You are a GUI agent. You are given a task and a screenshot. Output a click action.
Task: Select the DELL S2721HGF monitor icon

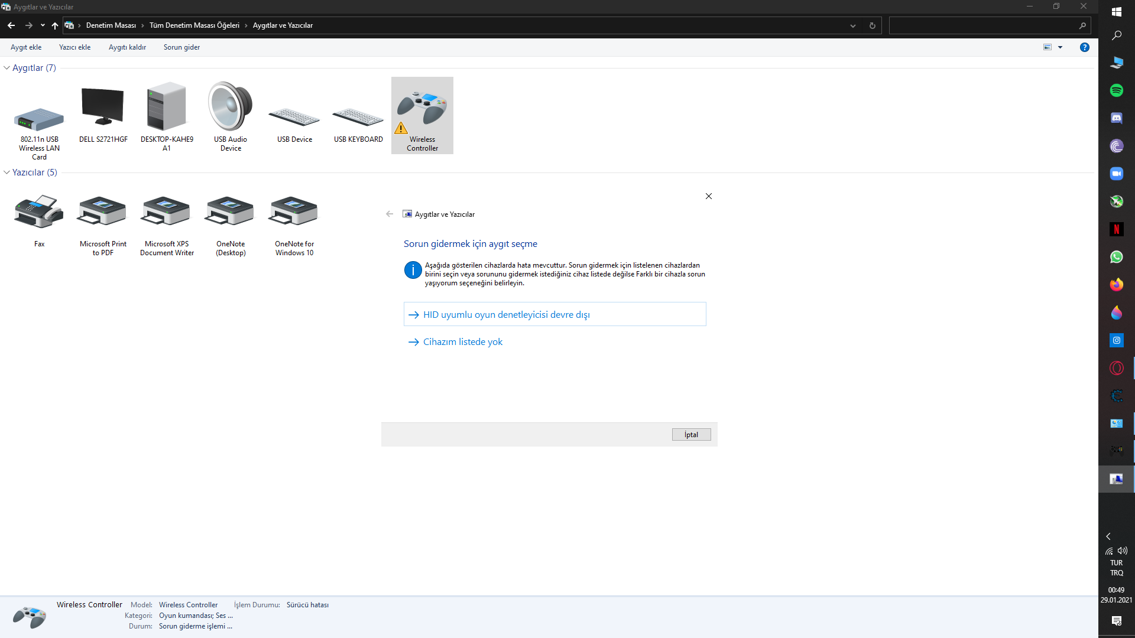103,108
